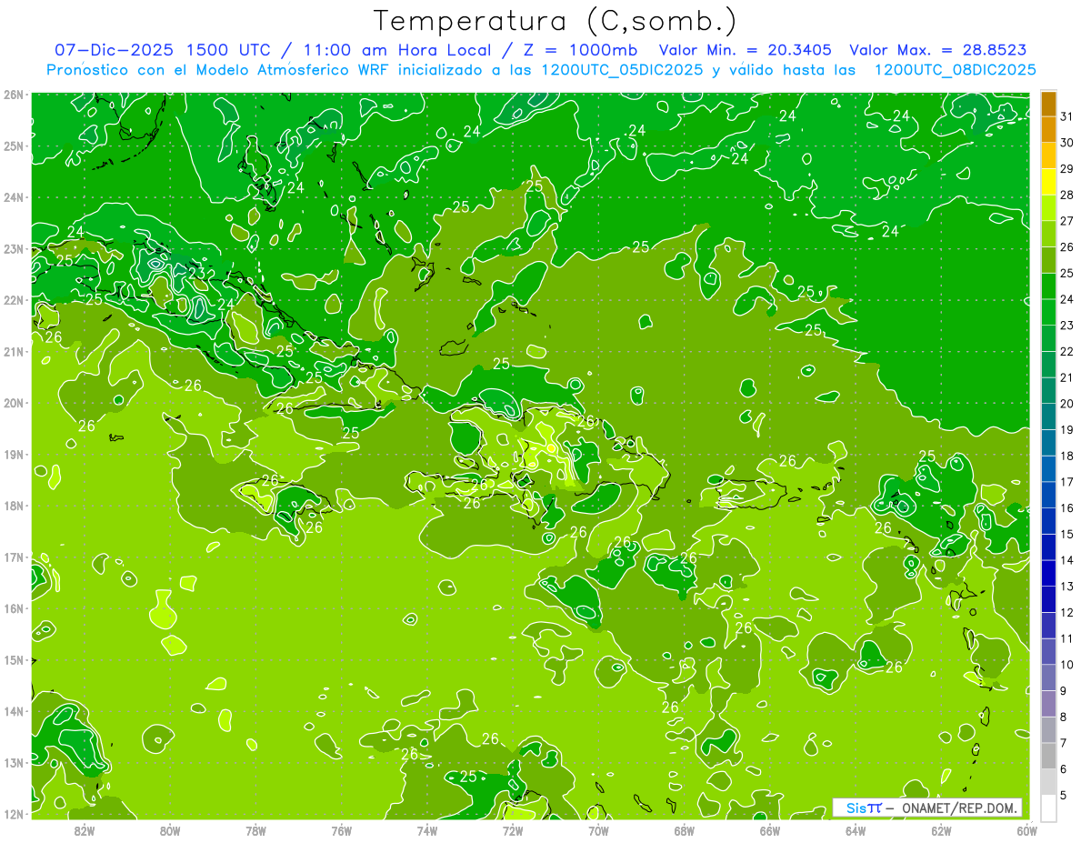Click the 64W longitude axis label
The image size is (1091, 843).
pos(856,830)
